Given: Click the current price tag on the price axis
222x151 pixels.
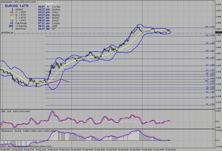Looking at the screenshot, I should pos(218,33).
